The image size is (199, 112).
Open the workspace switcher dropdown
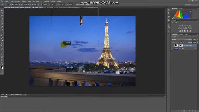[x=191, y=5]
